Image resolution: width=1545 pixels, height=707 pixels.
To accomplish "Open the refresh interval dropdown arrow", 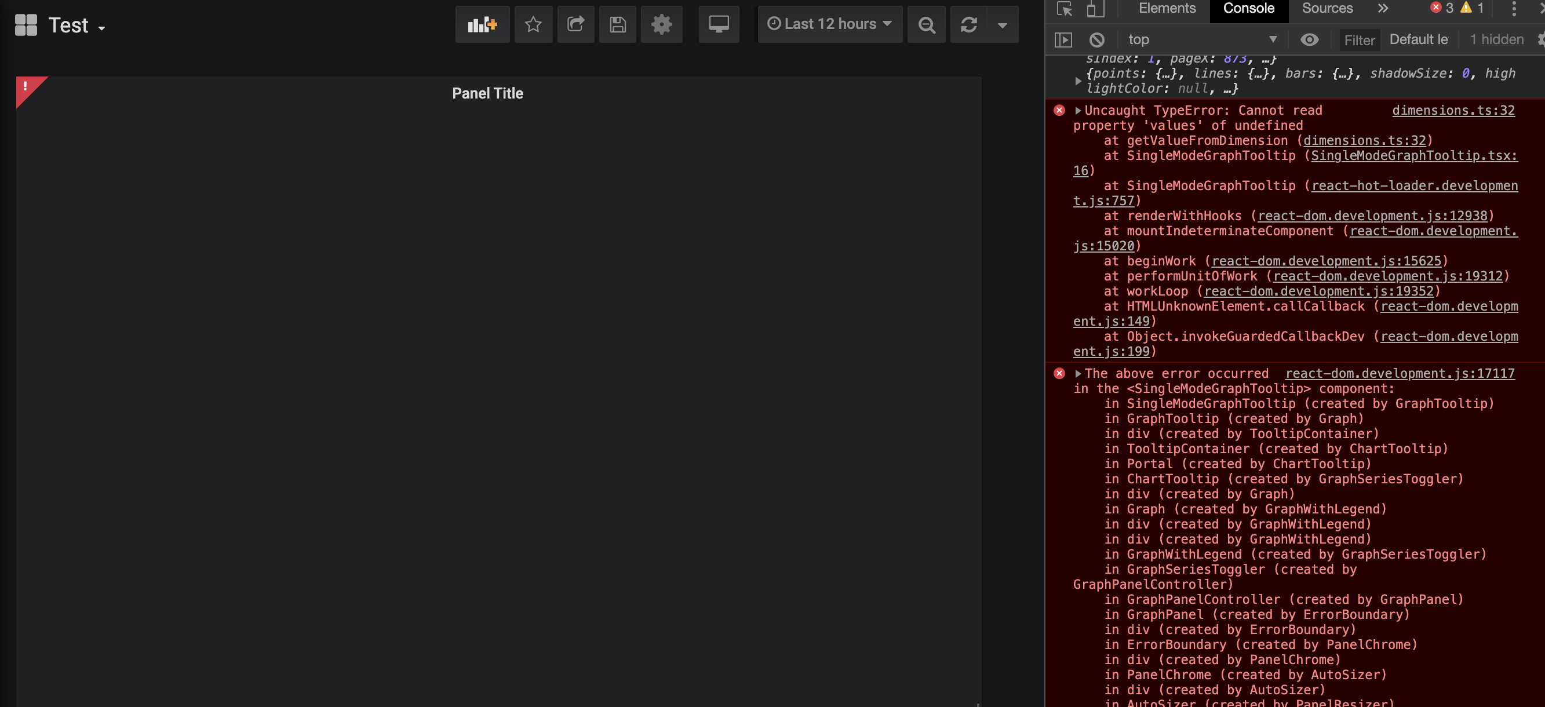I will pos(1001,24).
